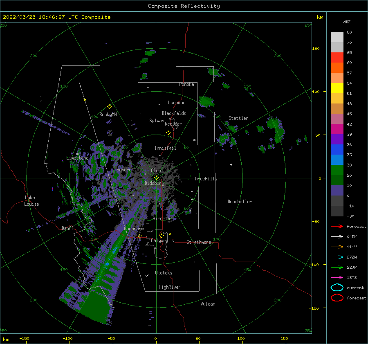Viewport: 368px width, 344px height.
Task: Select the magenta 42-39 dBZ swatch
Action: pyautogui.click(x=337, y=129)
